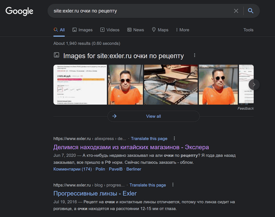This screenshot has width=275, height=217.
Task: Go to the Maps tab
Action: coord(160,30)
